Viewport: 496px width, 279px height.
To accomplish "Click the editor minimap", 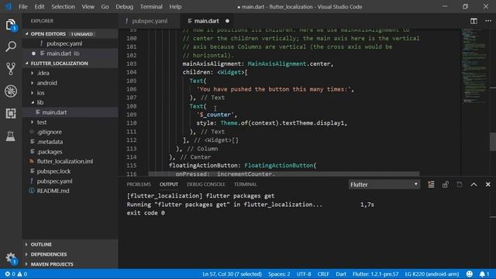I will (x=474, y=67).
